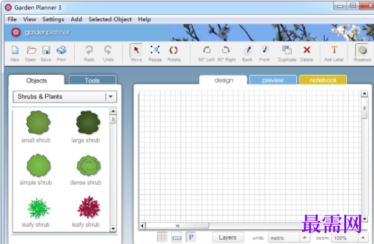Click object list scroll down arrow
This screenshot has width=374, height=244.
coord(113,229)
